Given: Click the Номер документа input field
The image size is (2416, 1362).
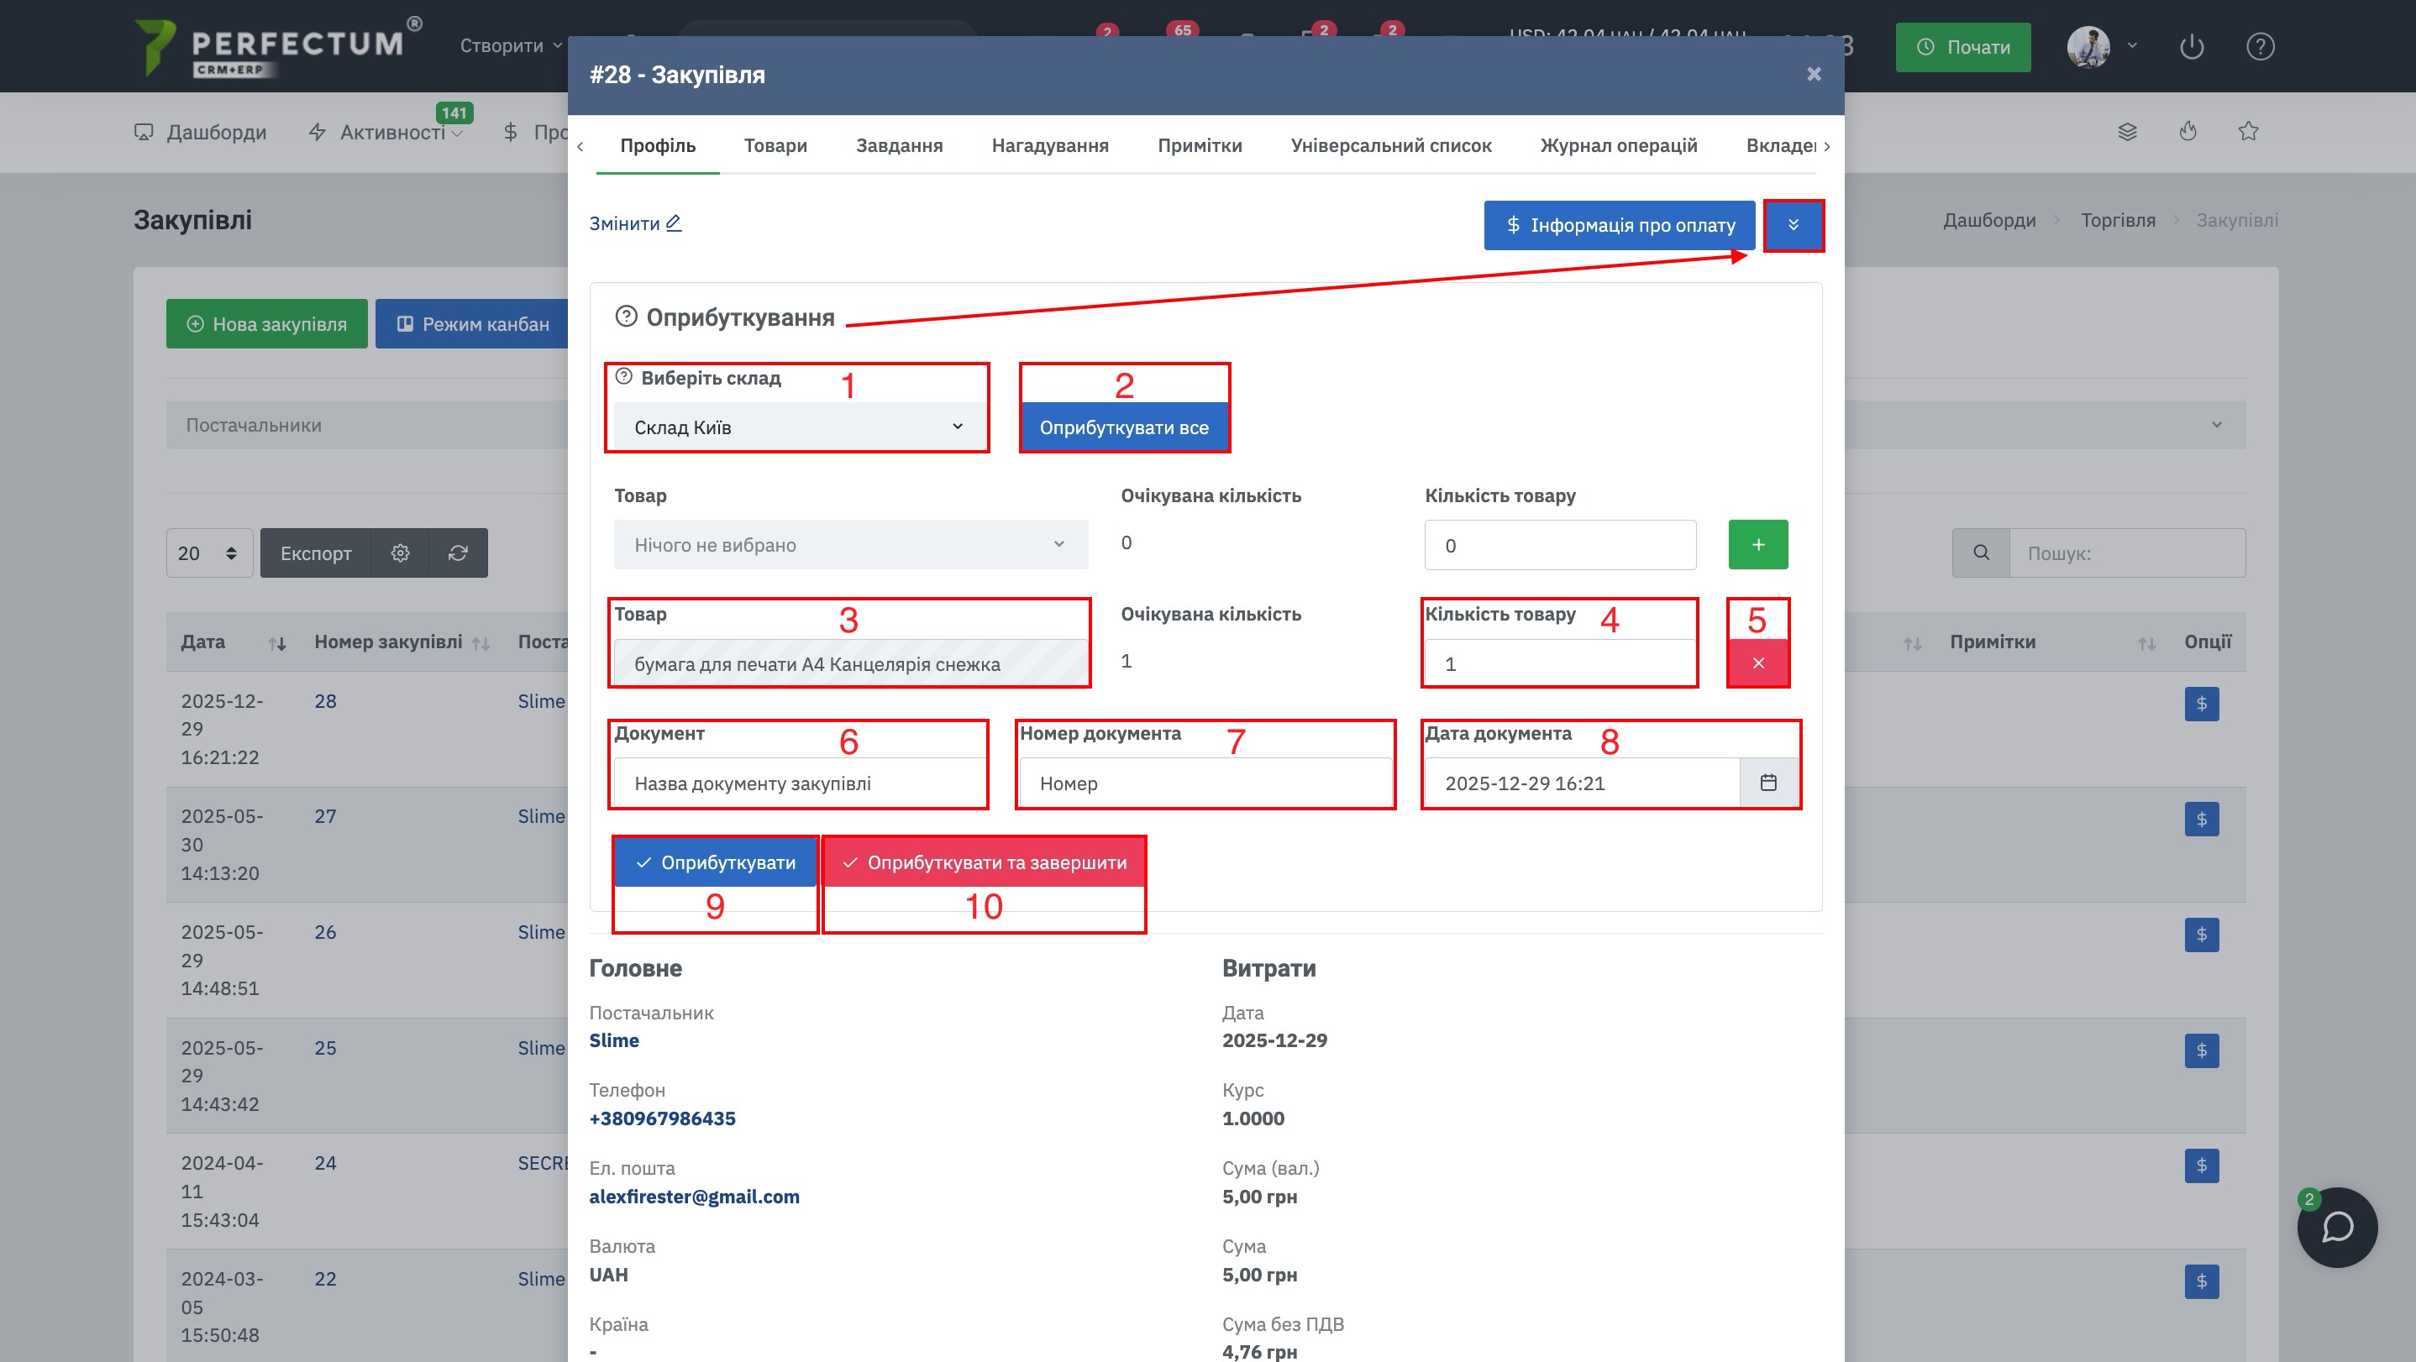Looking at the screenshot, I should [x=1205, y=783].
